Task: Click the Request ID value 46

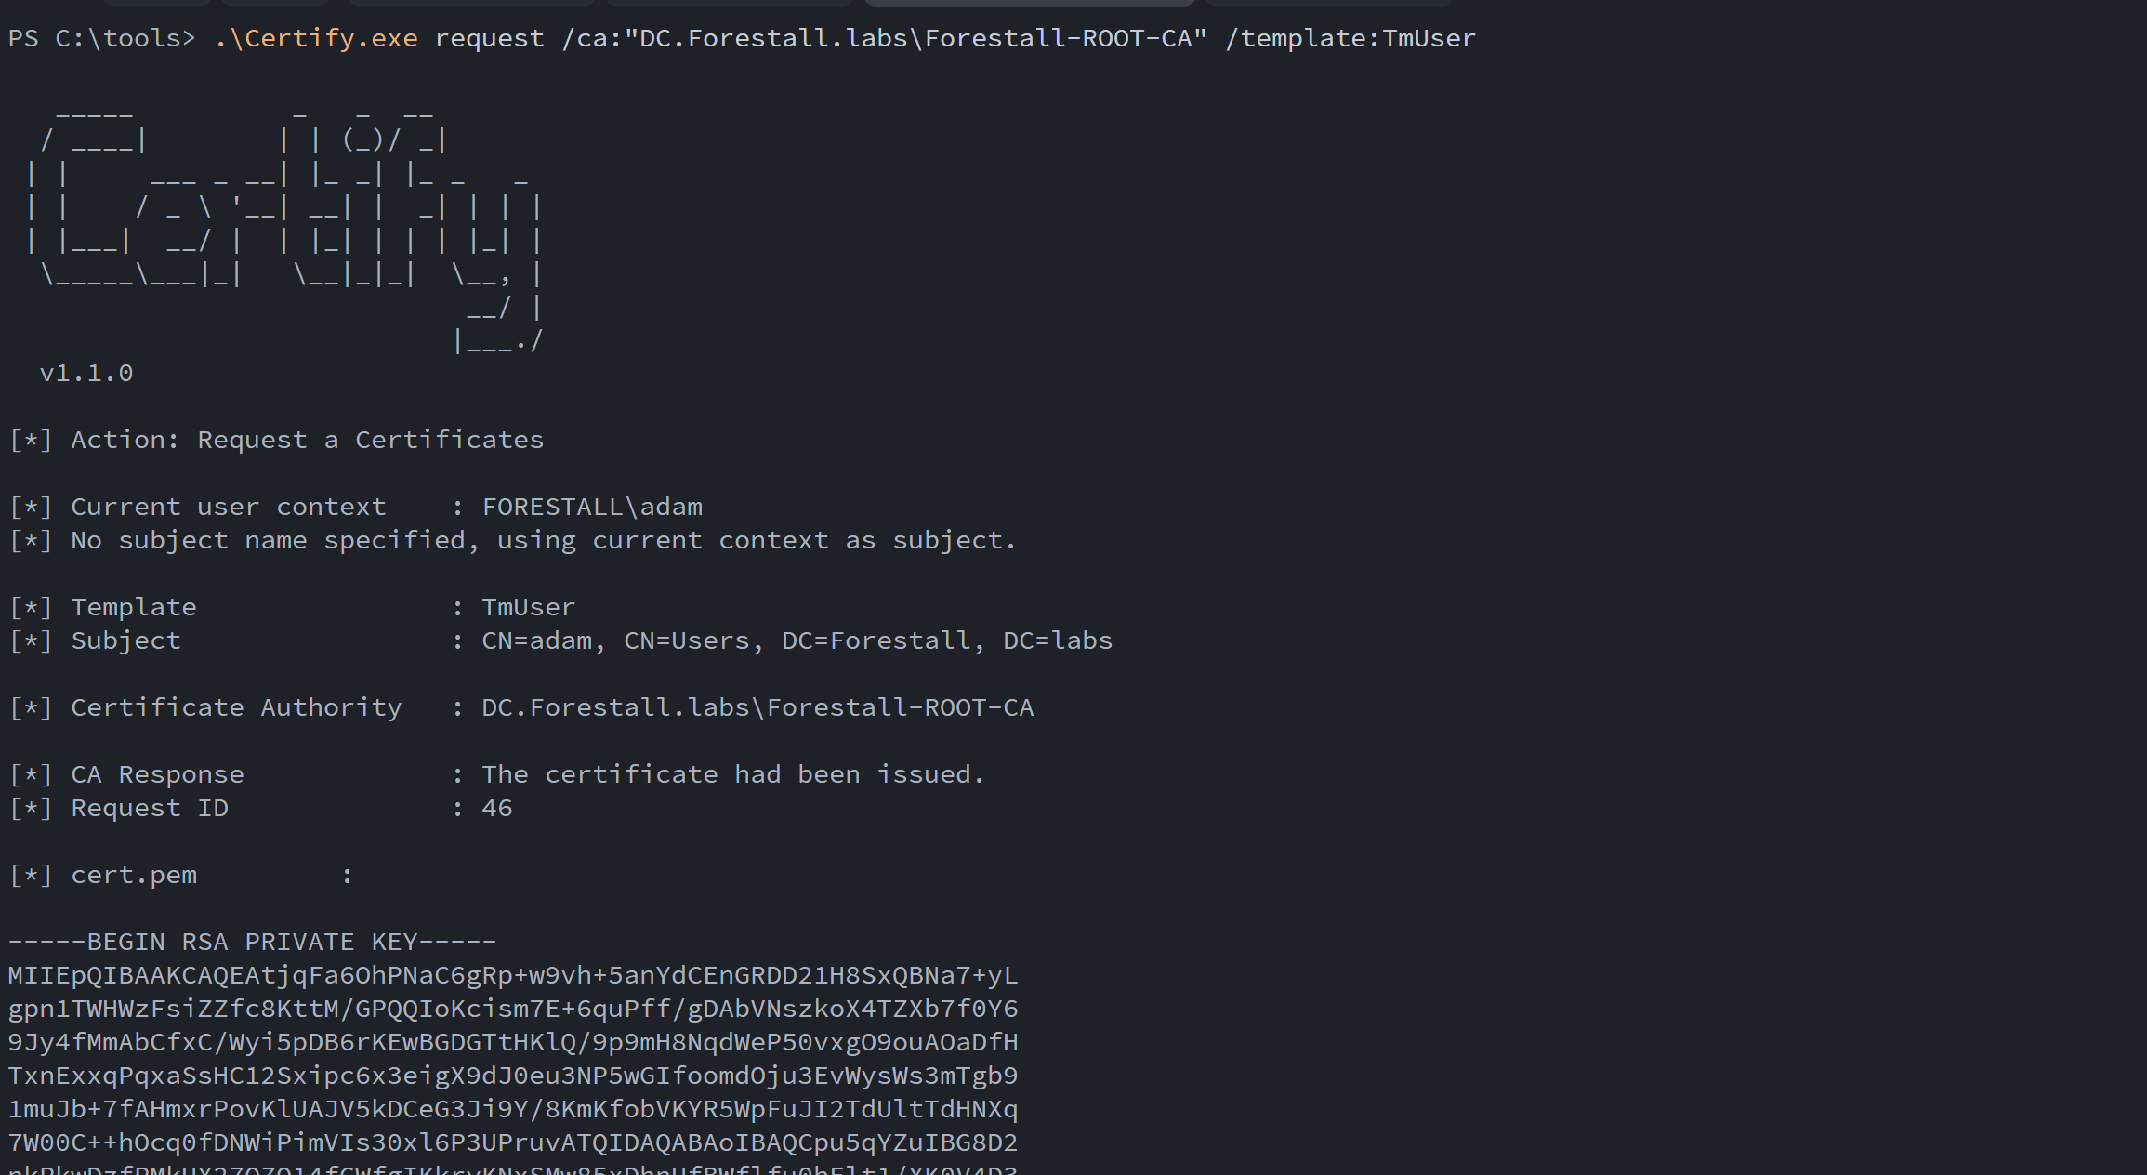Action: 496,808
